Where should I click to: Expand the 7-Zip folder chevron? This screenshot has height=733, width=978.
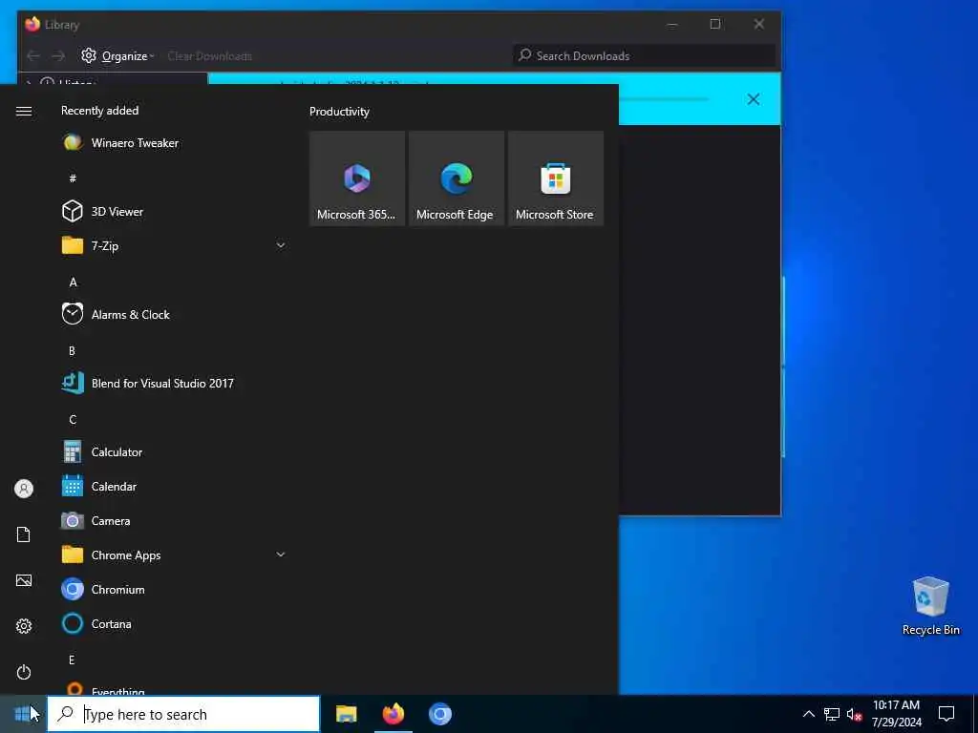point(281,245)
